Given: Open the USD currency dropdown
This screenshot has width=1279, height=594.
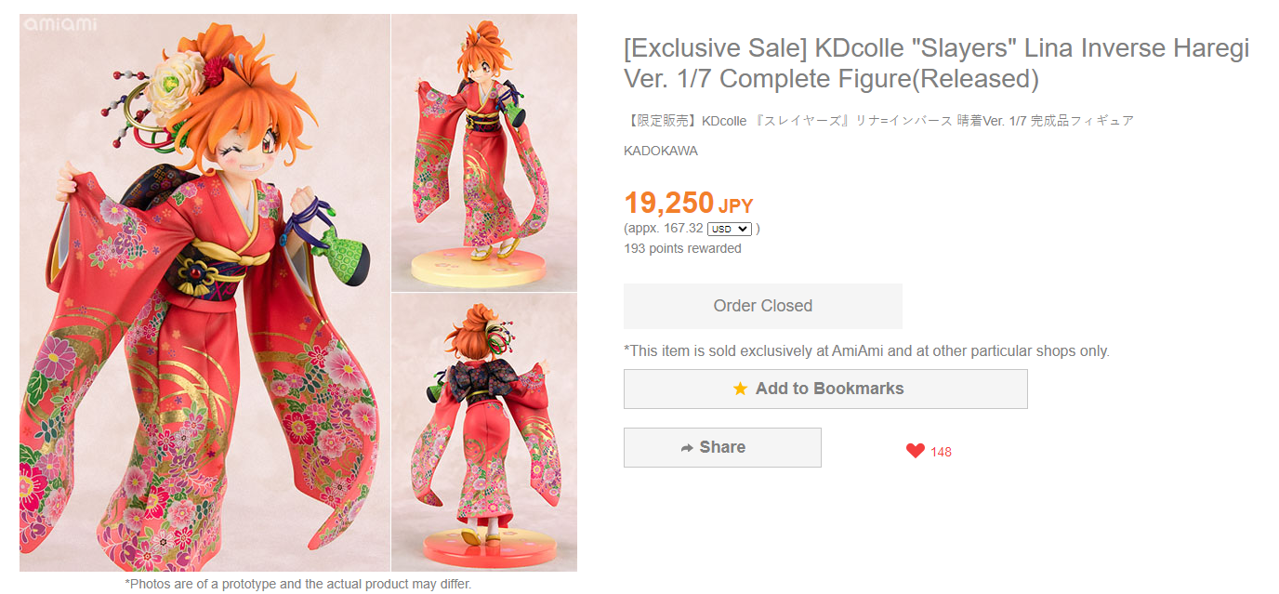Looking at the screenshot, I should 729,229.
